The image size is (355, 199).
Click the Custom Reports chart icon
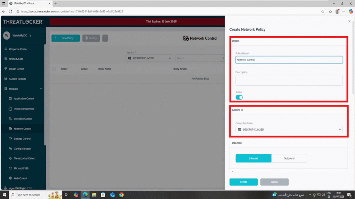6,78
